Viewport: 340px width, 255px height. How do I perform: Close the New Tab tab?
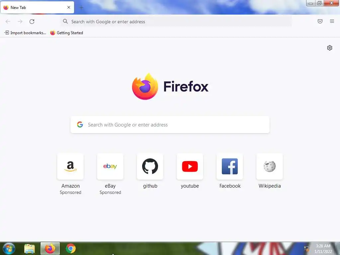pos(69,7)
